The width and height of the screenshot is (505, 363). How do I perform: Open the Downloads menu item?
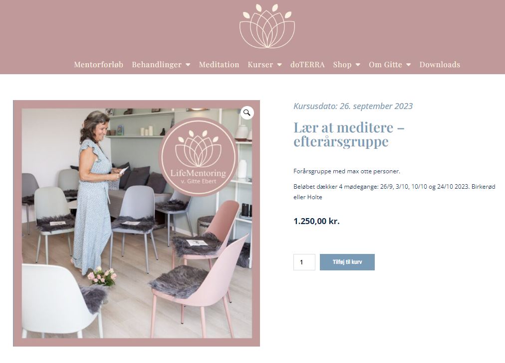(x=440, y=65)
